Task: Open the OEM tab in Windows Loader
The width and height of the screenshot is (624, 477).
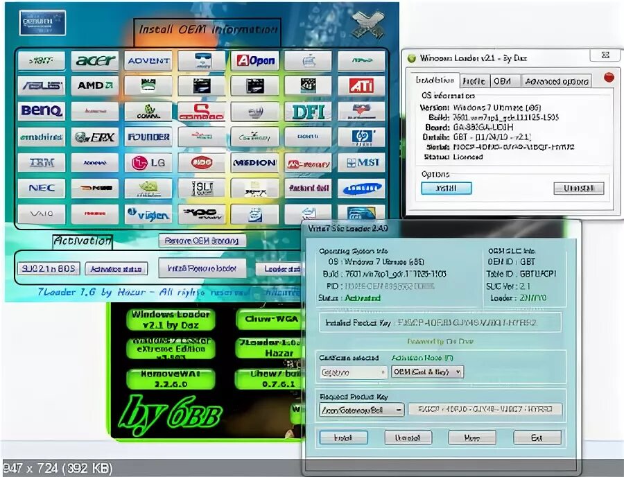Action: coord(505,81)
